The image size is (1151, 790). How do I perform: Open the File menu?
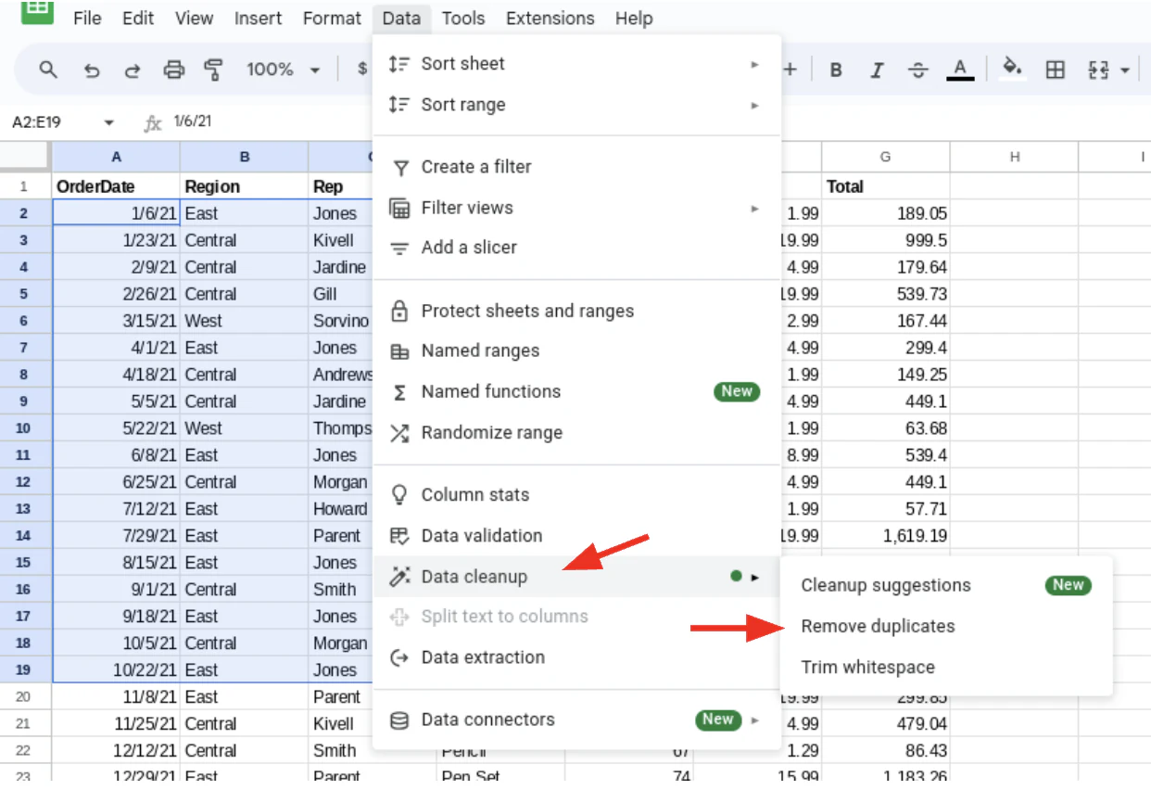coord(87,18)
